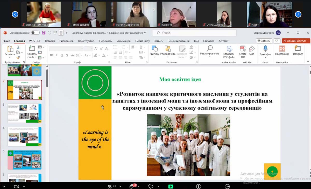Click the Общий доступ share button
311x189 pixels.
296,41
